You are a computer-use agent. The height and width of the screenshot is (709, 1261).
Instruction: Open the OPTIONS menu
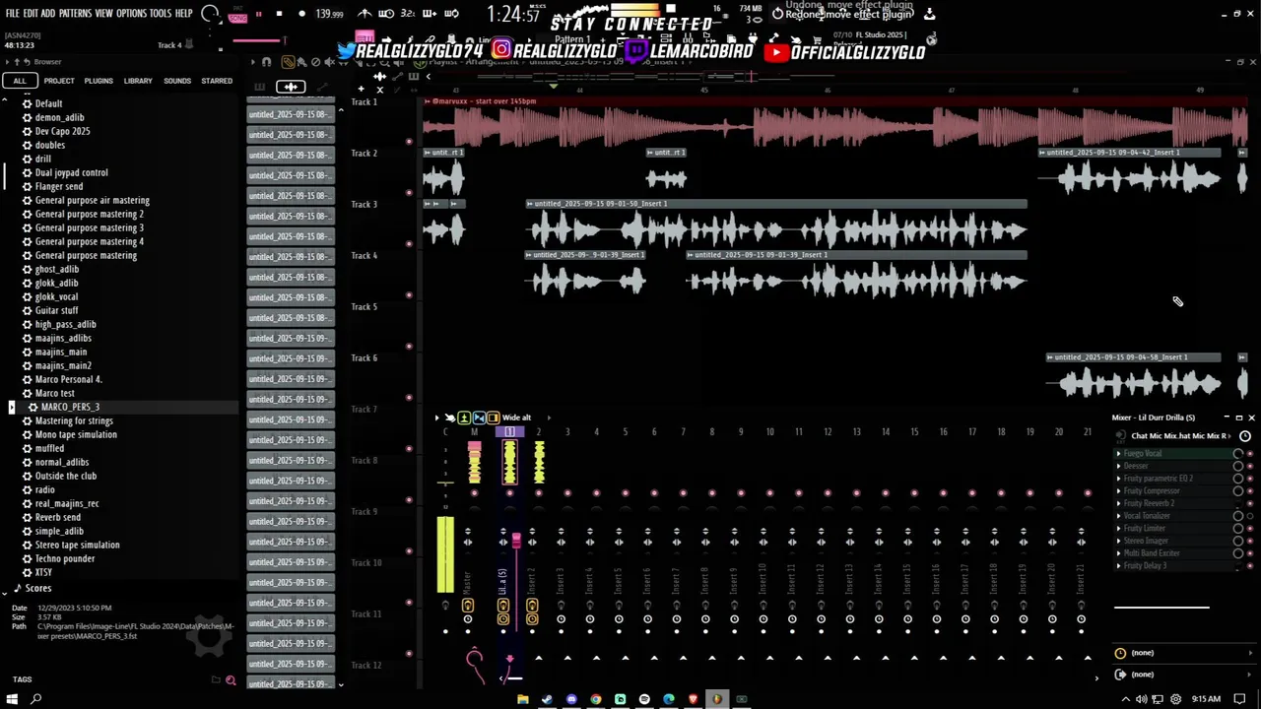pyautogui.click(x=131, y=13)
